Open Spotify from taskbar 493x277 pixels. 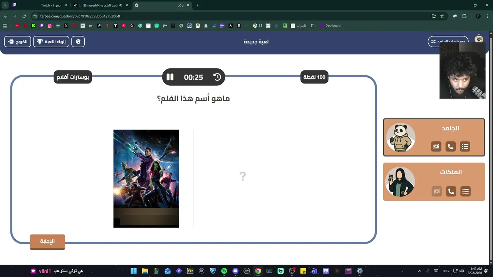(x=224, y=271)
